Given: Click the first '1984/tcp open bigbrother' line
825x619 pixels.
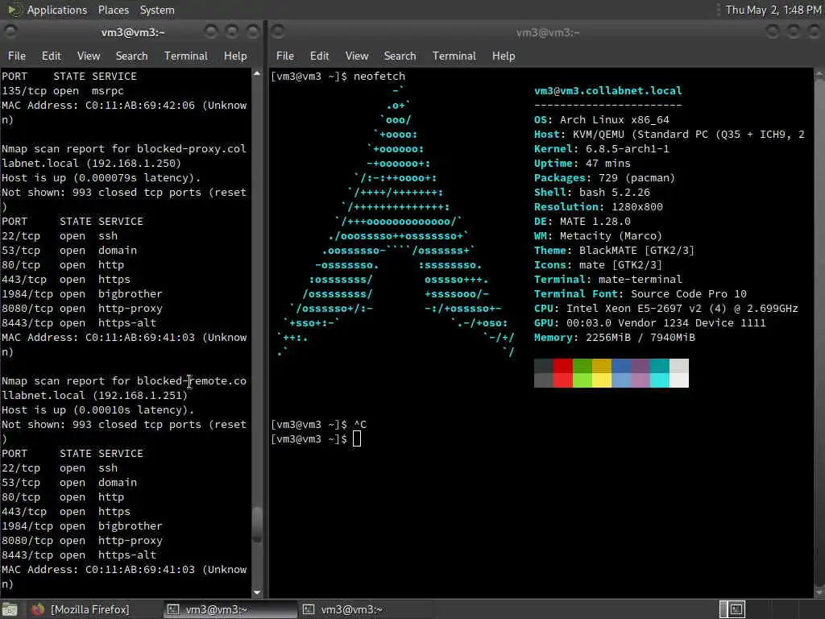Looking at the screenshot, I should pos(81,293).
